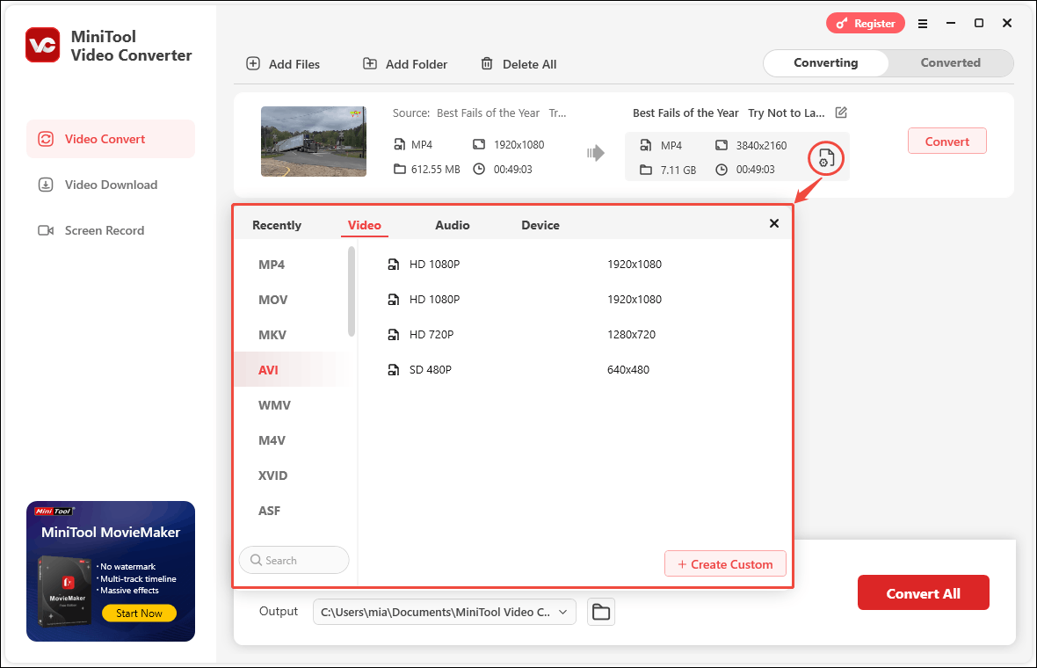
Task: Choose the SD 480P 640x480 preset
Action: [x=574, y=369]
